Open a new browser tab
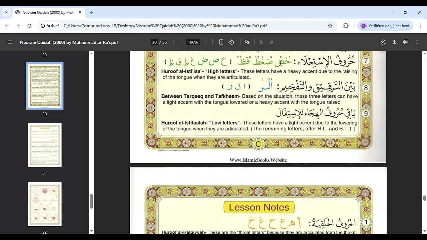 click(x=91, y=12)
